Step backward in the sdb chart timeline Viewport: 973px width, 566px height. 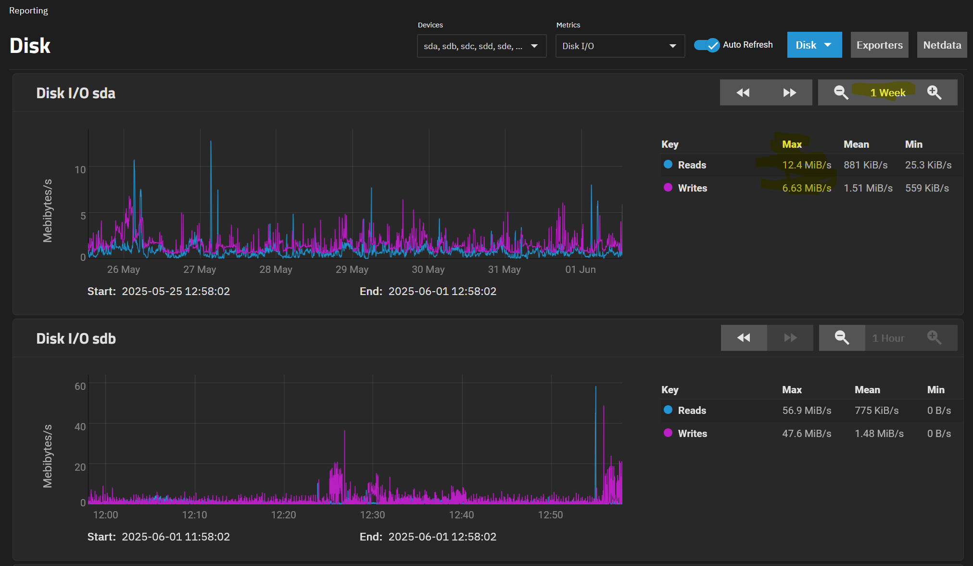[744, 338]
